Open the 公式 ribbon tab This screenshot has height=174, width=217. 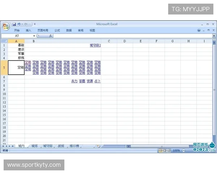pos(57,30)
